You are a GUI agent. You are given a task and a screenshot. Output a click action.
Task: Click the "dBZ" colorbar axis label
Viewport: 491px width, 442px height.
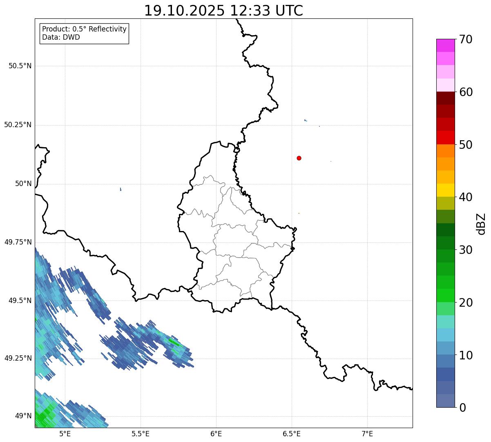point(481,223)
